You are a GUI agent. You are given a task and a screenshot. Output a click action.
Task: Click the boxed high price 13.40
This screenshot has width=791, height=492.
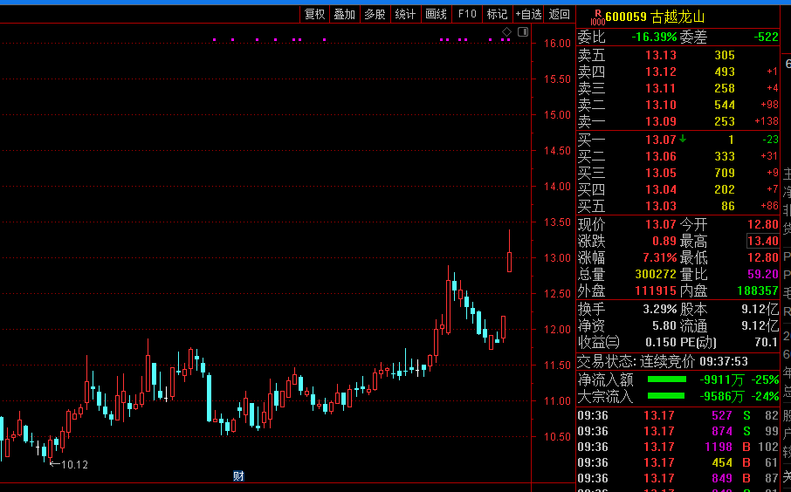point(762,241)
